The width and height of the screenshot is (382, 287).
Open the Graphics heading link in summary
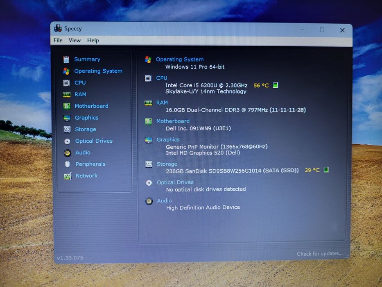coord(168,139)
